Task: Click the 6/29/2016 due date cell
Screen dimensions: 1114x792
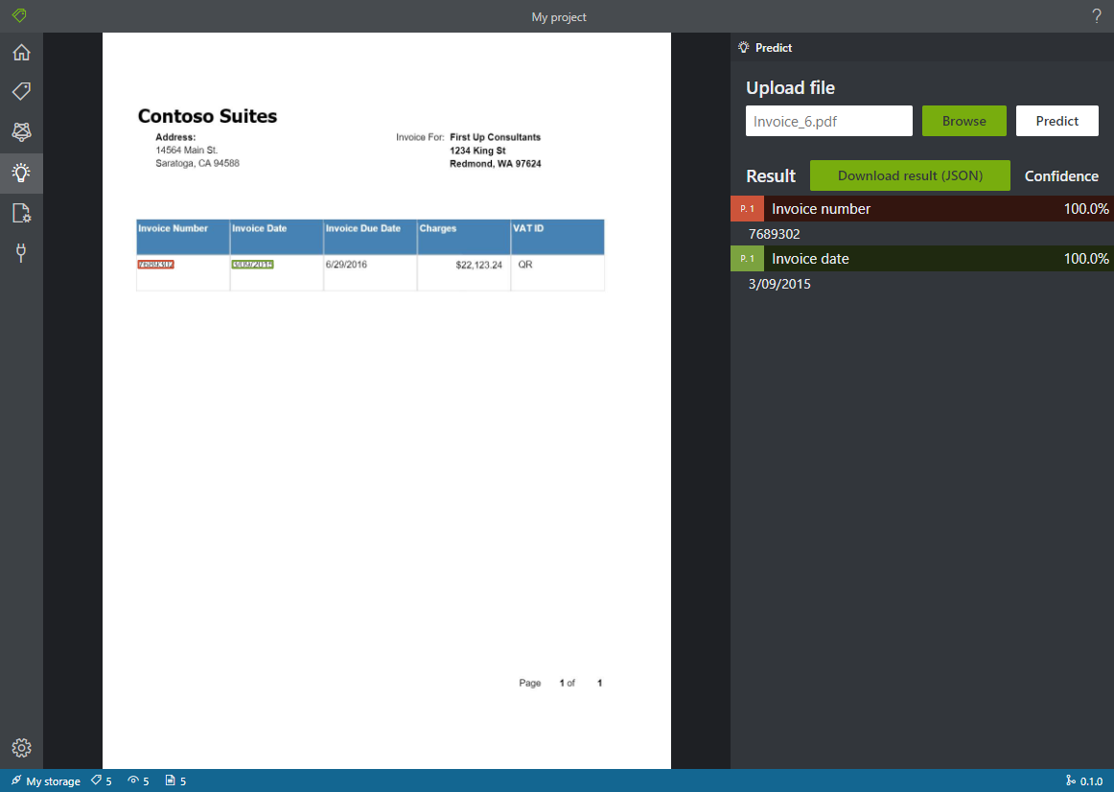Action: click(x=346, y=265)
